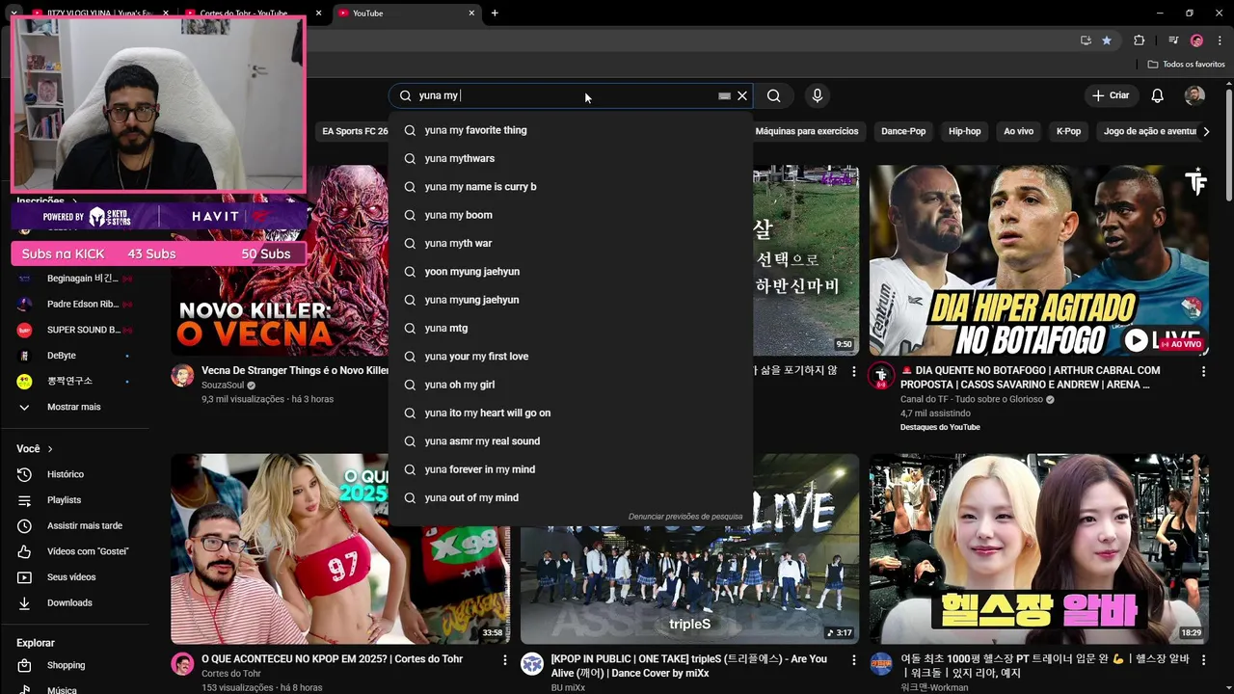1234x694 pixels.
Task: Select suggestion yuna asmr my real sound
Action: point(571,441)
